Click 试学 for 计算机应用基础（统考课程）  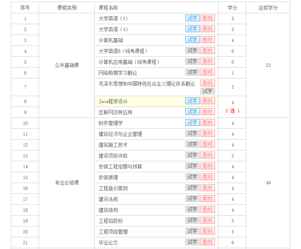click(192, 62)
